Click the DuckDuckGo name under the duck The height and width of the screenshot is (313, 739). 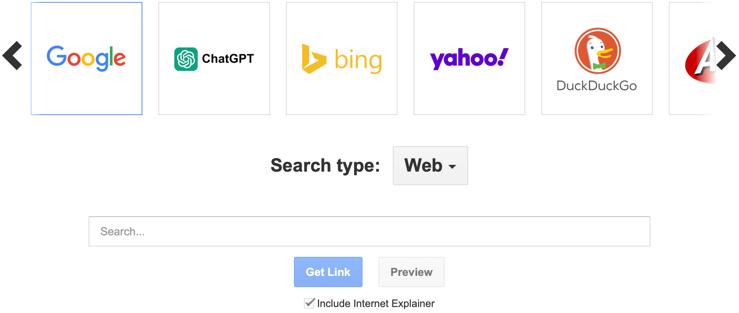[x=597, y=86]
